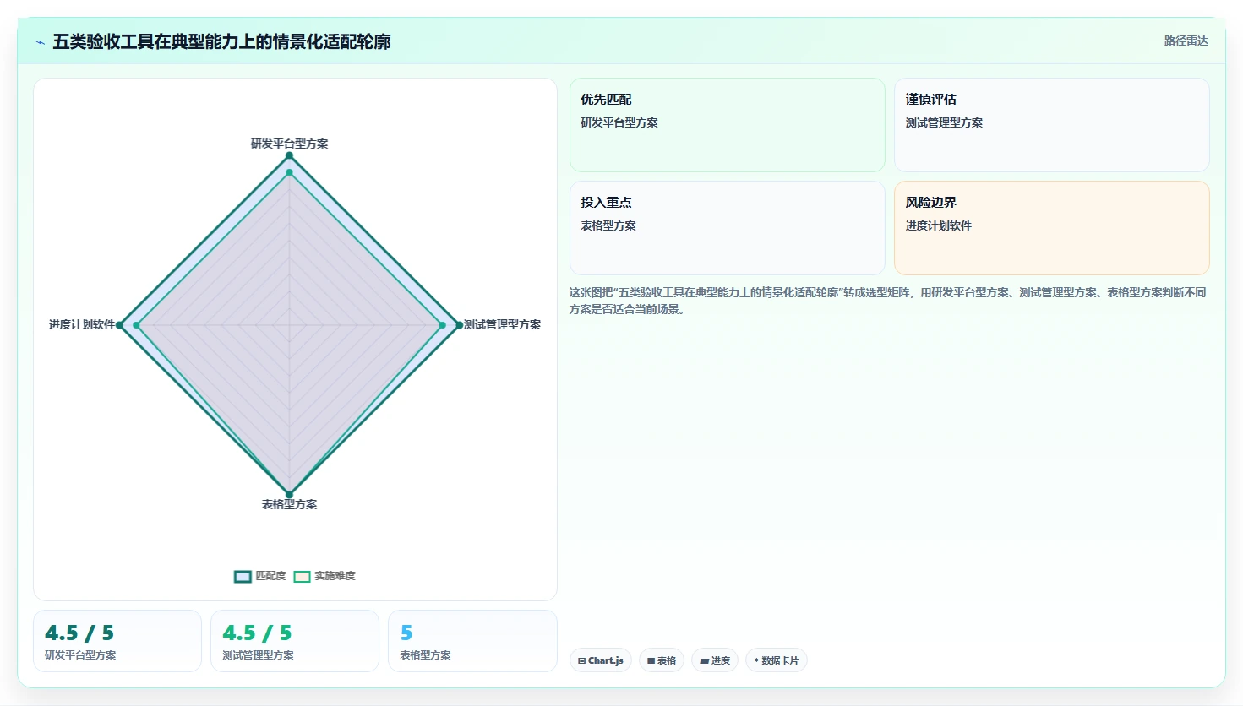Click 表格型方案 inside the 投入重点 card

pos(608,225)
